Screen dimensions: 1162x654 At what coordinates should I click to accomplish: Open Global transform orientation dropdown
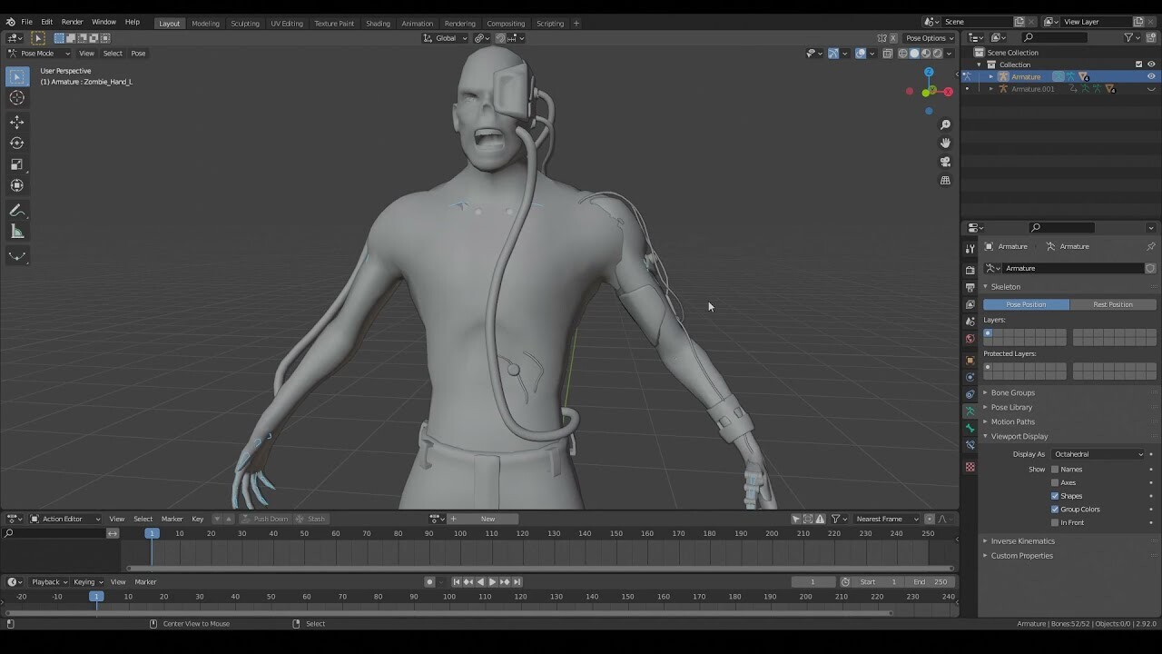[x=445, y=38]
